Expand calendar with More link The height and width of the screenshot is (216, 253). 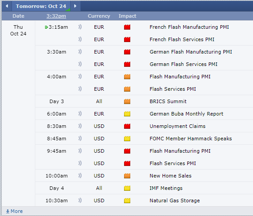tap(15, 211)
